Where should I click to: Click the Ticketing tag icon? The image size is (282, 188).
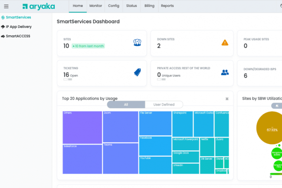point(138,73)
